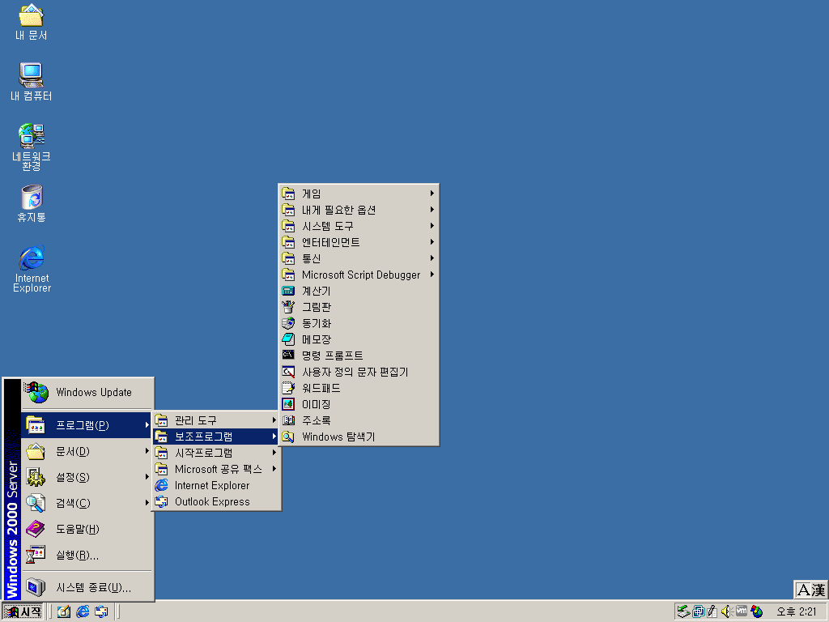Click the 명령 프롬프트 console icon
This screenshot has width=829, height=622.
click(288, 356)
